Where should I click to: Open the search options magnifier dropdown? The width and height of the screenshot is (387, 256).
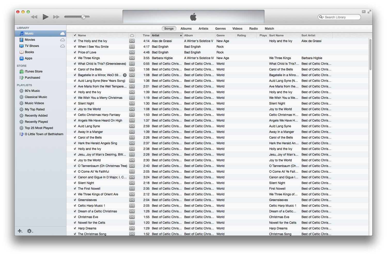(321, 17)
